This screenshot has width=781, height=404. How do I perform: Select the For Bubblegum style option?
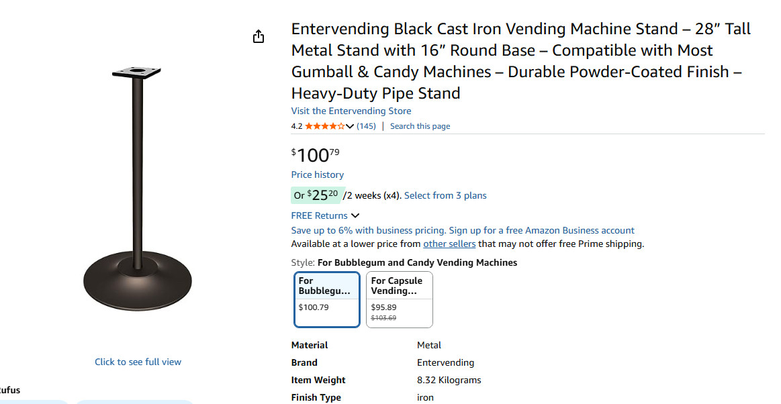point(327,299)
